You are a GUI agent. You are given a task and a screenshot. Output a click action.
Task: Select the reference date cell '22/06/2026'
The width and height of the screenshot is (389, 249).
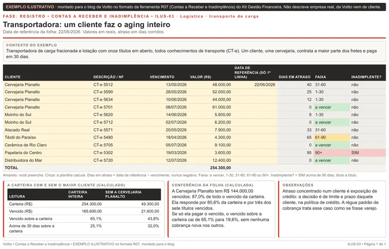(265, 85)
